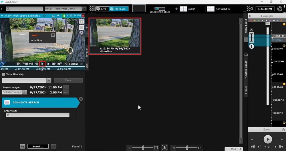Screen dimensions: 286x151
Task: Click the undo arrow beside Search button
Action: [x=23, y=146]
